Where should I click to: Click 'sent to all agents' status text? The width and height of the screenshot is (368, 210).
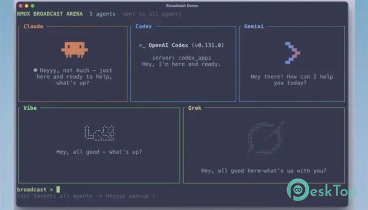[152, 14]
